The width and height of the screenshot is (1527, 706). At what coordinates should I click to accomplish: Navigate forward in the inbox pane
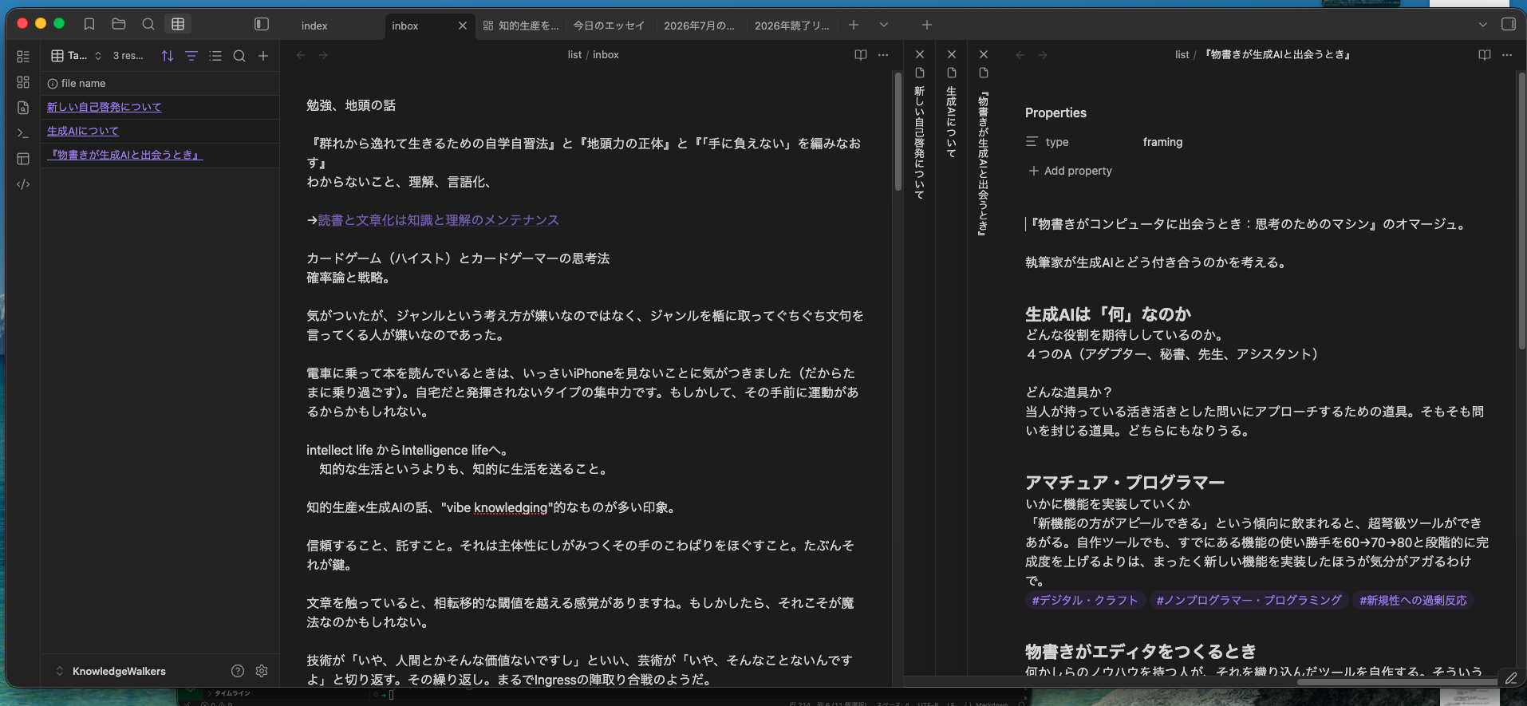323,55
